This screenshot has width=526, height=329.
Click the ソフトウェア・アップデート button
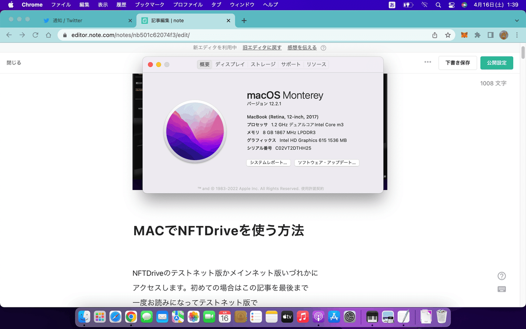327,163
